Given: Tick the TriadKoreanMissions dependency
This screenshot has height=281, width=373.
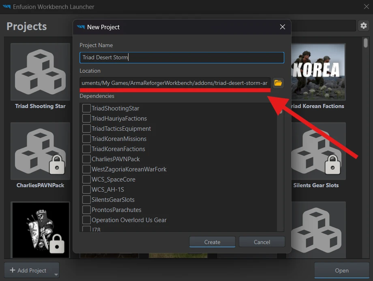Looking at the screenshot, I should point(86,139).
